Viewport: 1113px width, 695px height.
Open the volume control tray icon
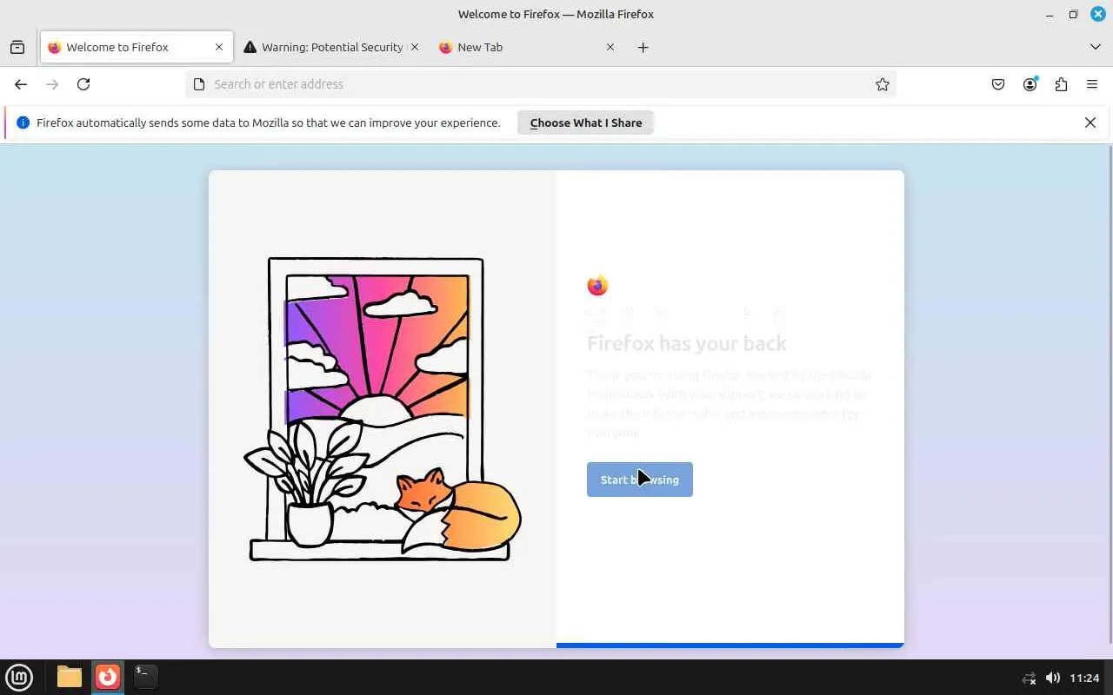1052,678
